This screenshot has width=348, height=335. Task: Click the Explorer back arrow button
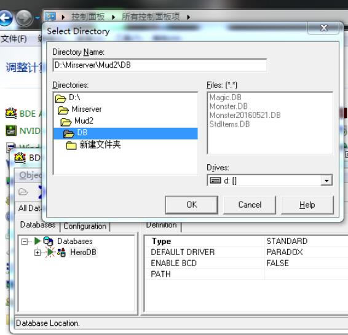(x=6, y=18)
